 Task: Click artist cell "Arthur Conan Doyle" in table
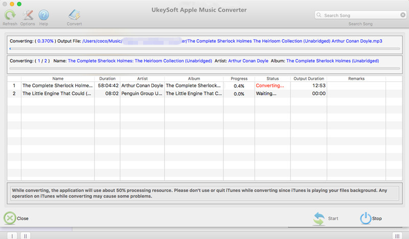(x=142, y=85)
